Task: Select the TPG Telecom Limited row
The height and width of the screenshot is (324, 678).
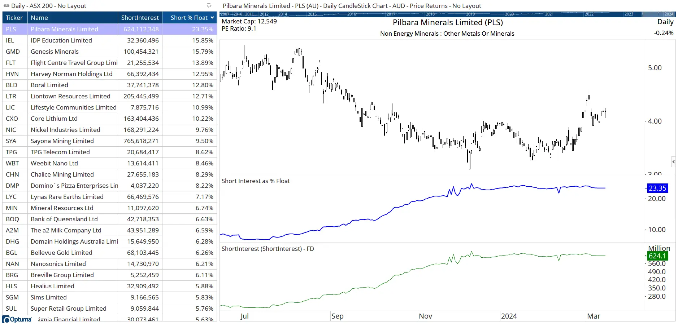Action: (x=109, y=152)
